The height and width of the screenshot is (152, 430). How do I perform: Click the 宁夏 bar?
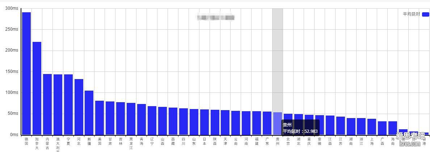68,105
